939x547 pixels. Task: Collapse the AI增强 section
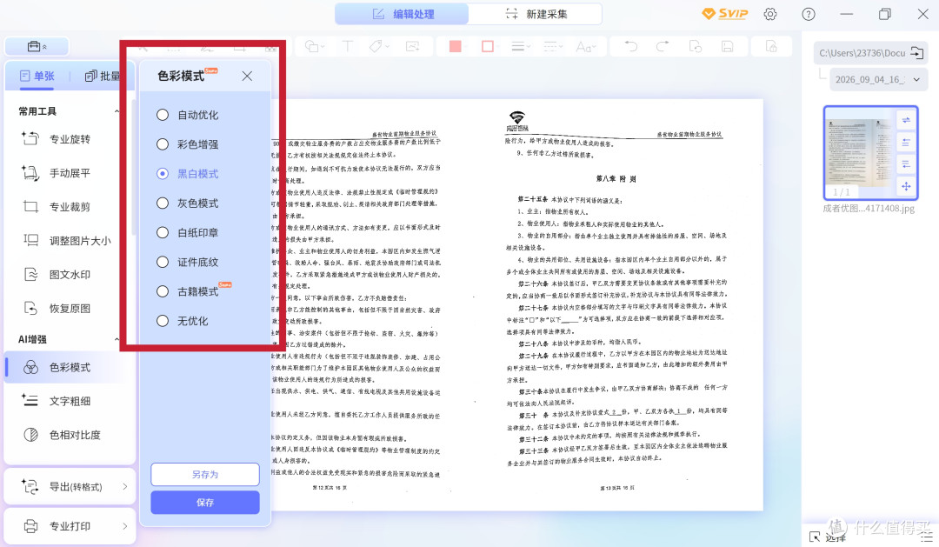(x=117, y=340)
